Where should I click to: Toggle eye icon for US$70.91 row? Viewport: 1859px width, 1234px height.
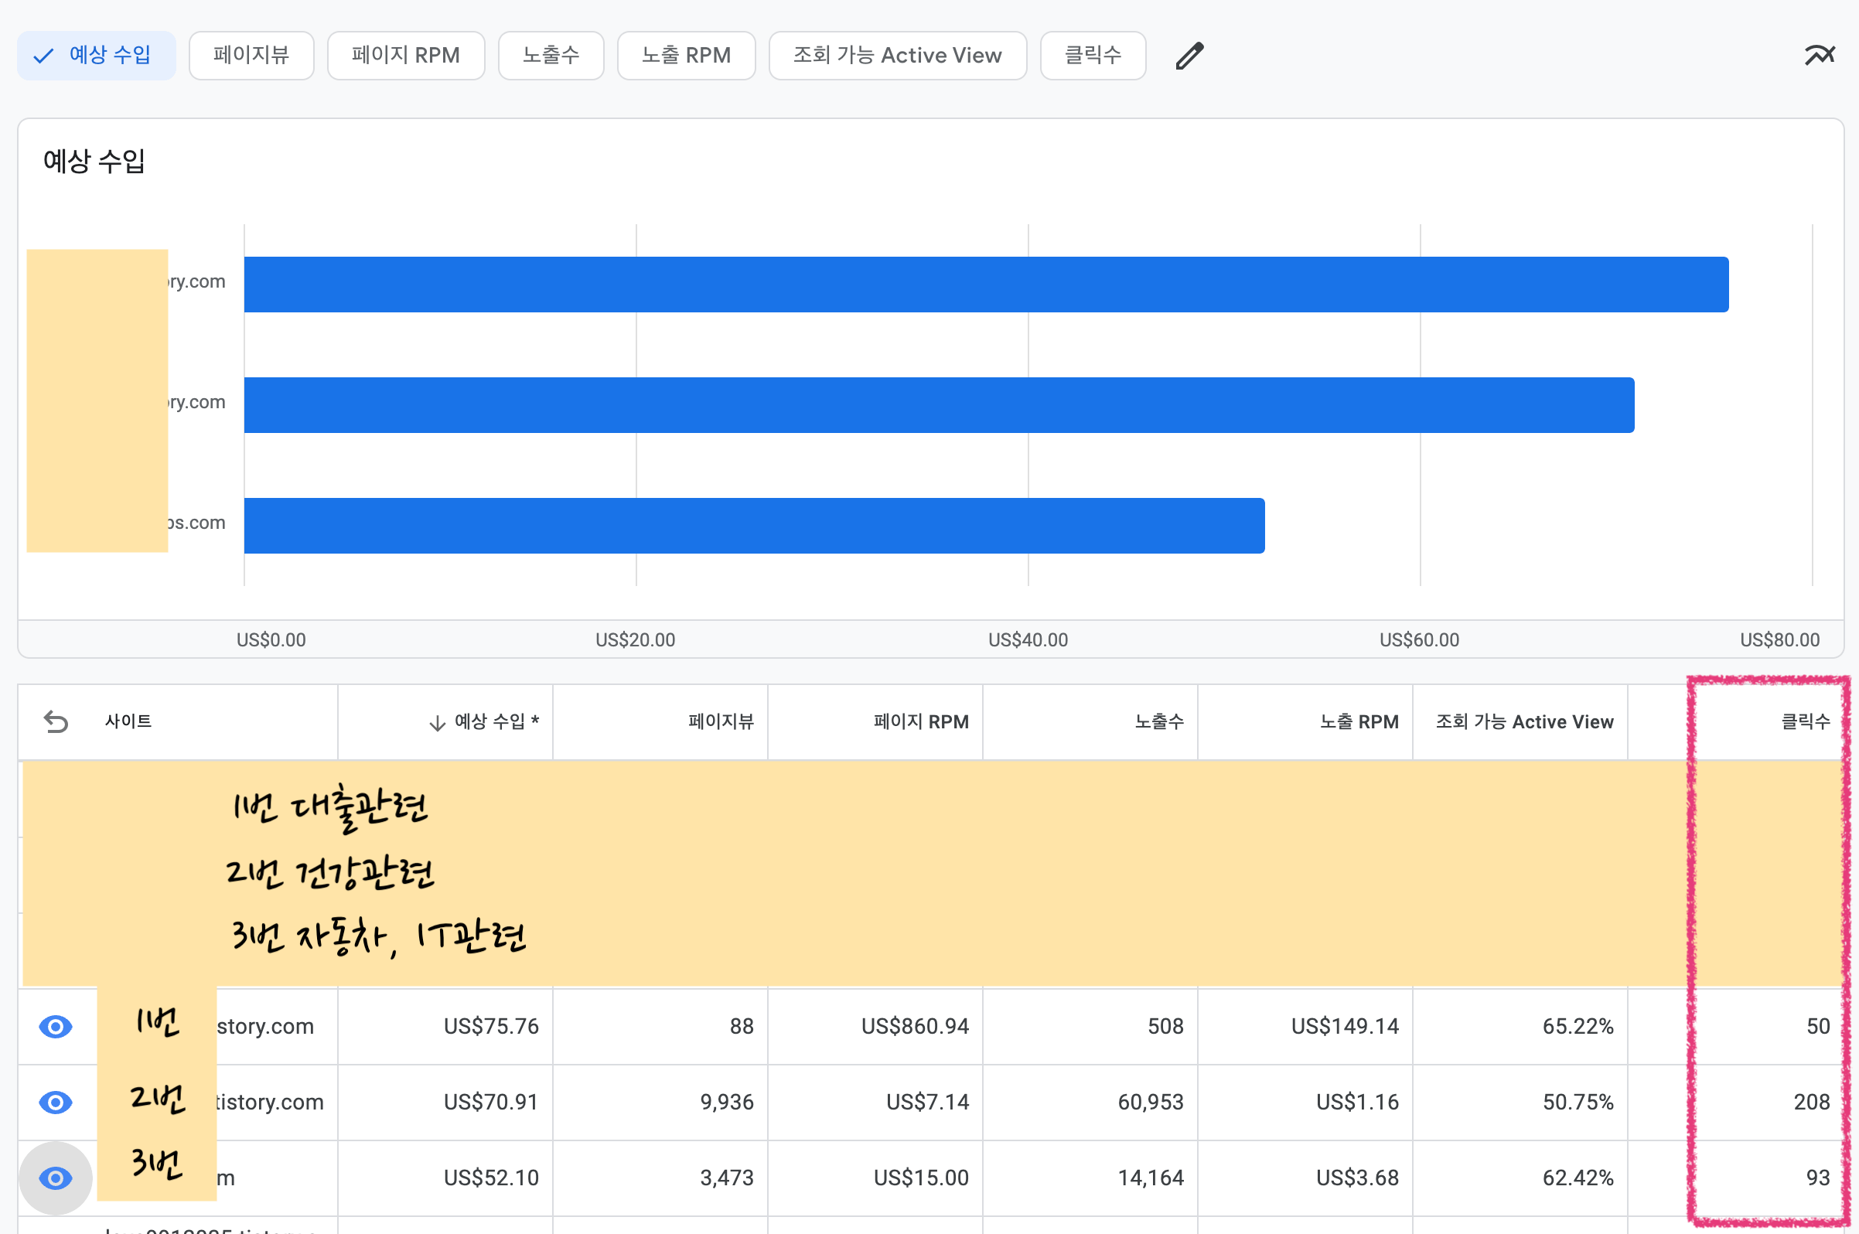tap(56, 1102)
